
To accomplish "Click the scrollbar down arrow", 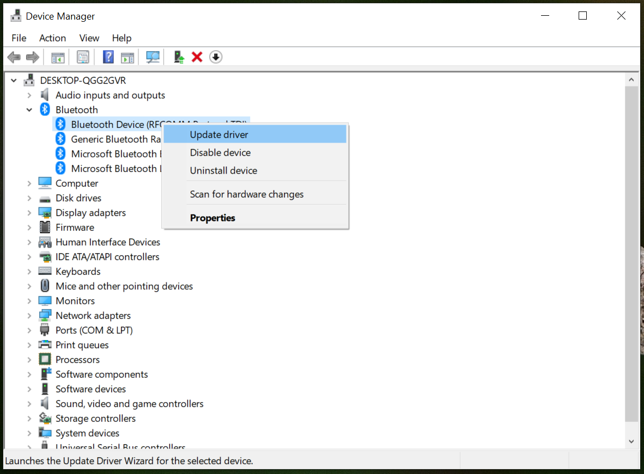I will 631,441.
